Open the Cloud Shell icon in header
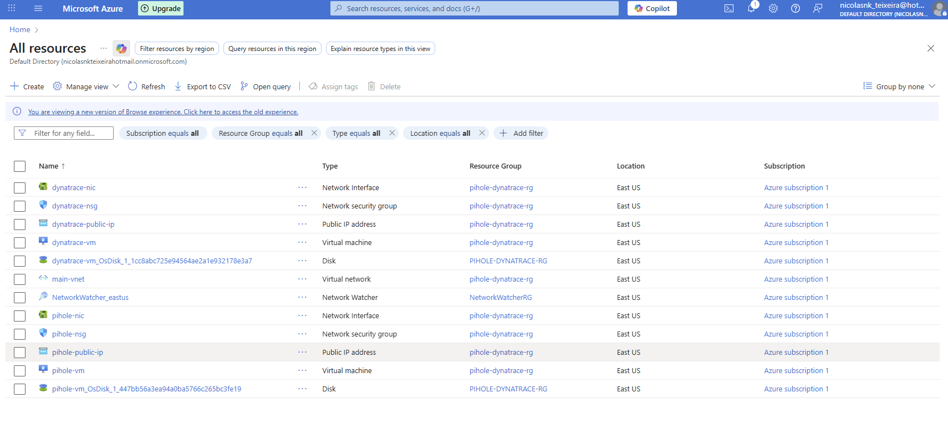 (x=729, y=8)
